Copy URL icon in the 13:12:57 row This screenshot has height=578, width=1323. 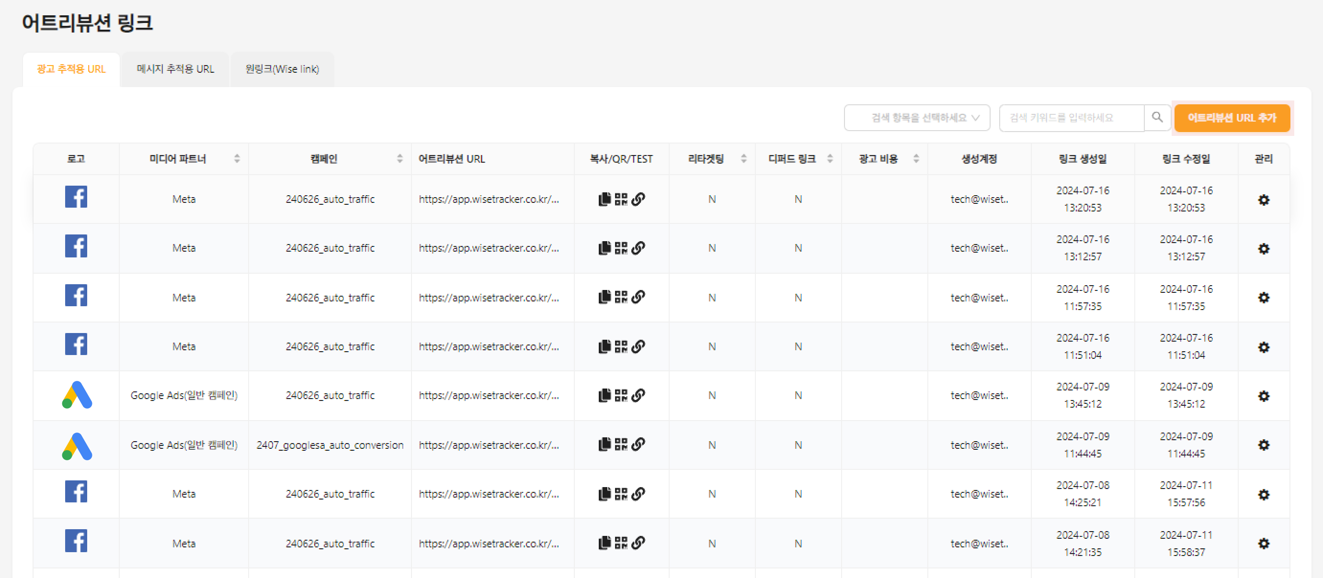(x=604, y=248)
